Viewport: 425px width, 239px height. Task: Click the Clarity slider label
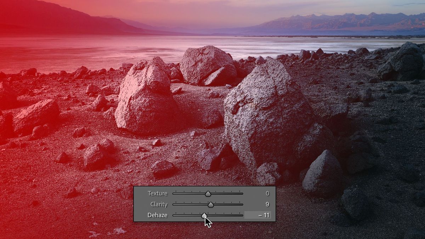pyautogui.click(x=159, y=204)
